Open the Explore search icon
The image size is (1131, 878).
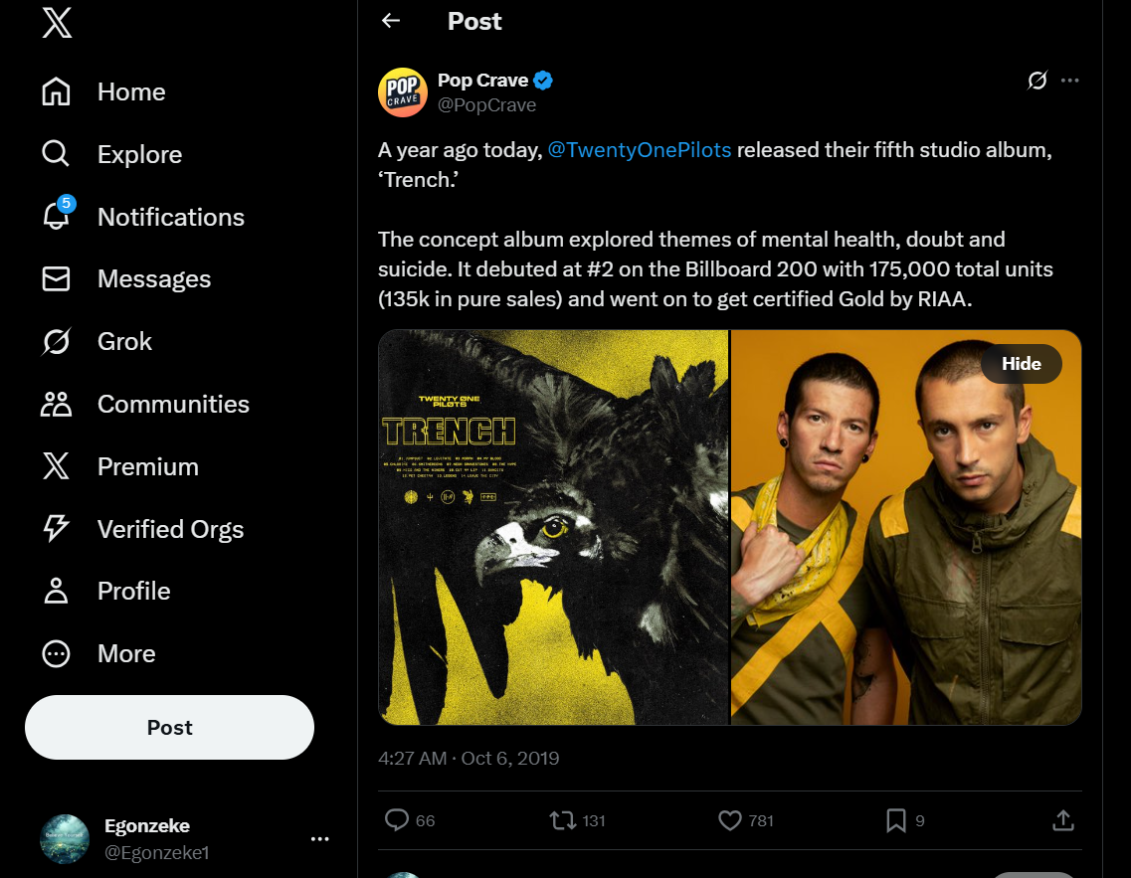pos(56,154)
